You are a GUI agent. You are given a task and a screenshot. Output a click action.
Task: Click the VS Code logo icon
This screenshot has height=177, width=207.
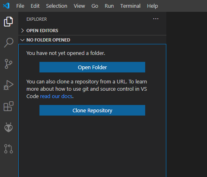(6, 6)
